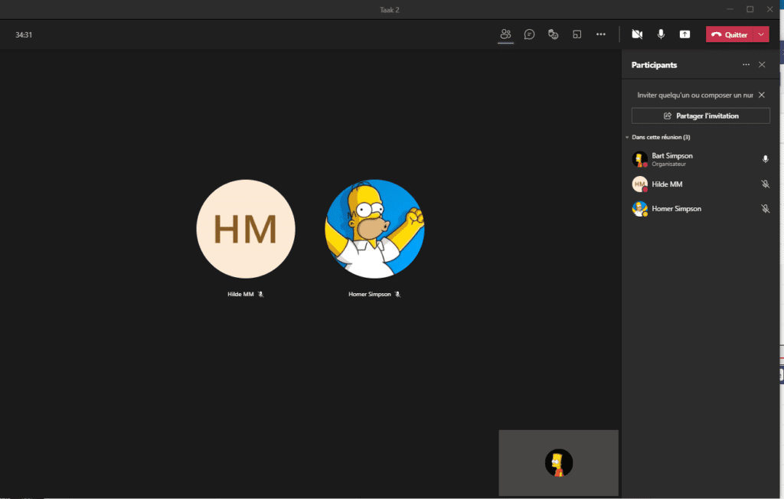Click the self-view Bart thumbnail
The width and height of the screenshot is (784, 499).
tap(558, 463)
